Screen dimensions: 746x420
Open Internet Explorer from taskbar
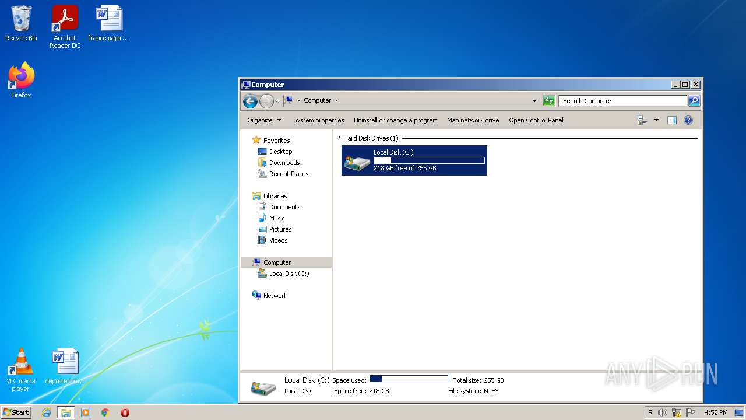pos(47,412)
